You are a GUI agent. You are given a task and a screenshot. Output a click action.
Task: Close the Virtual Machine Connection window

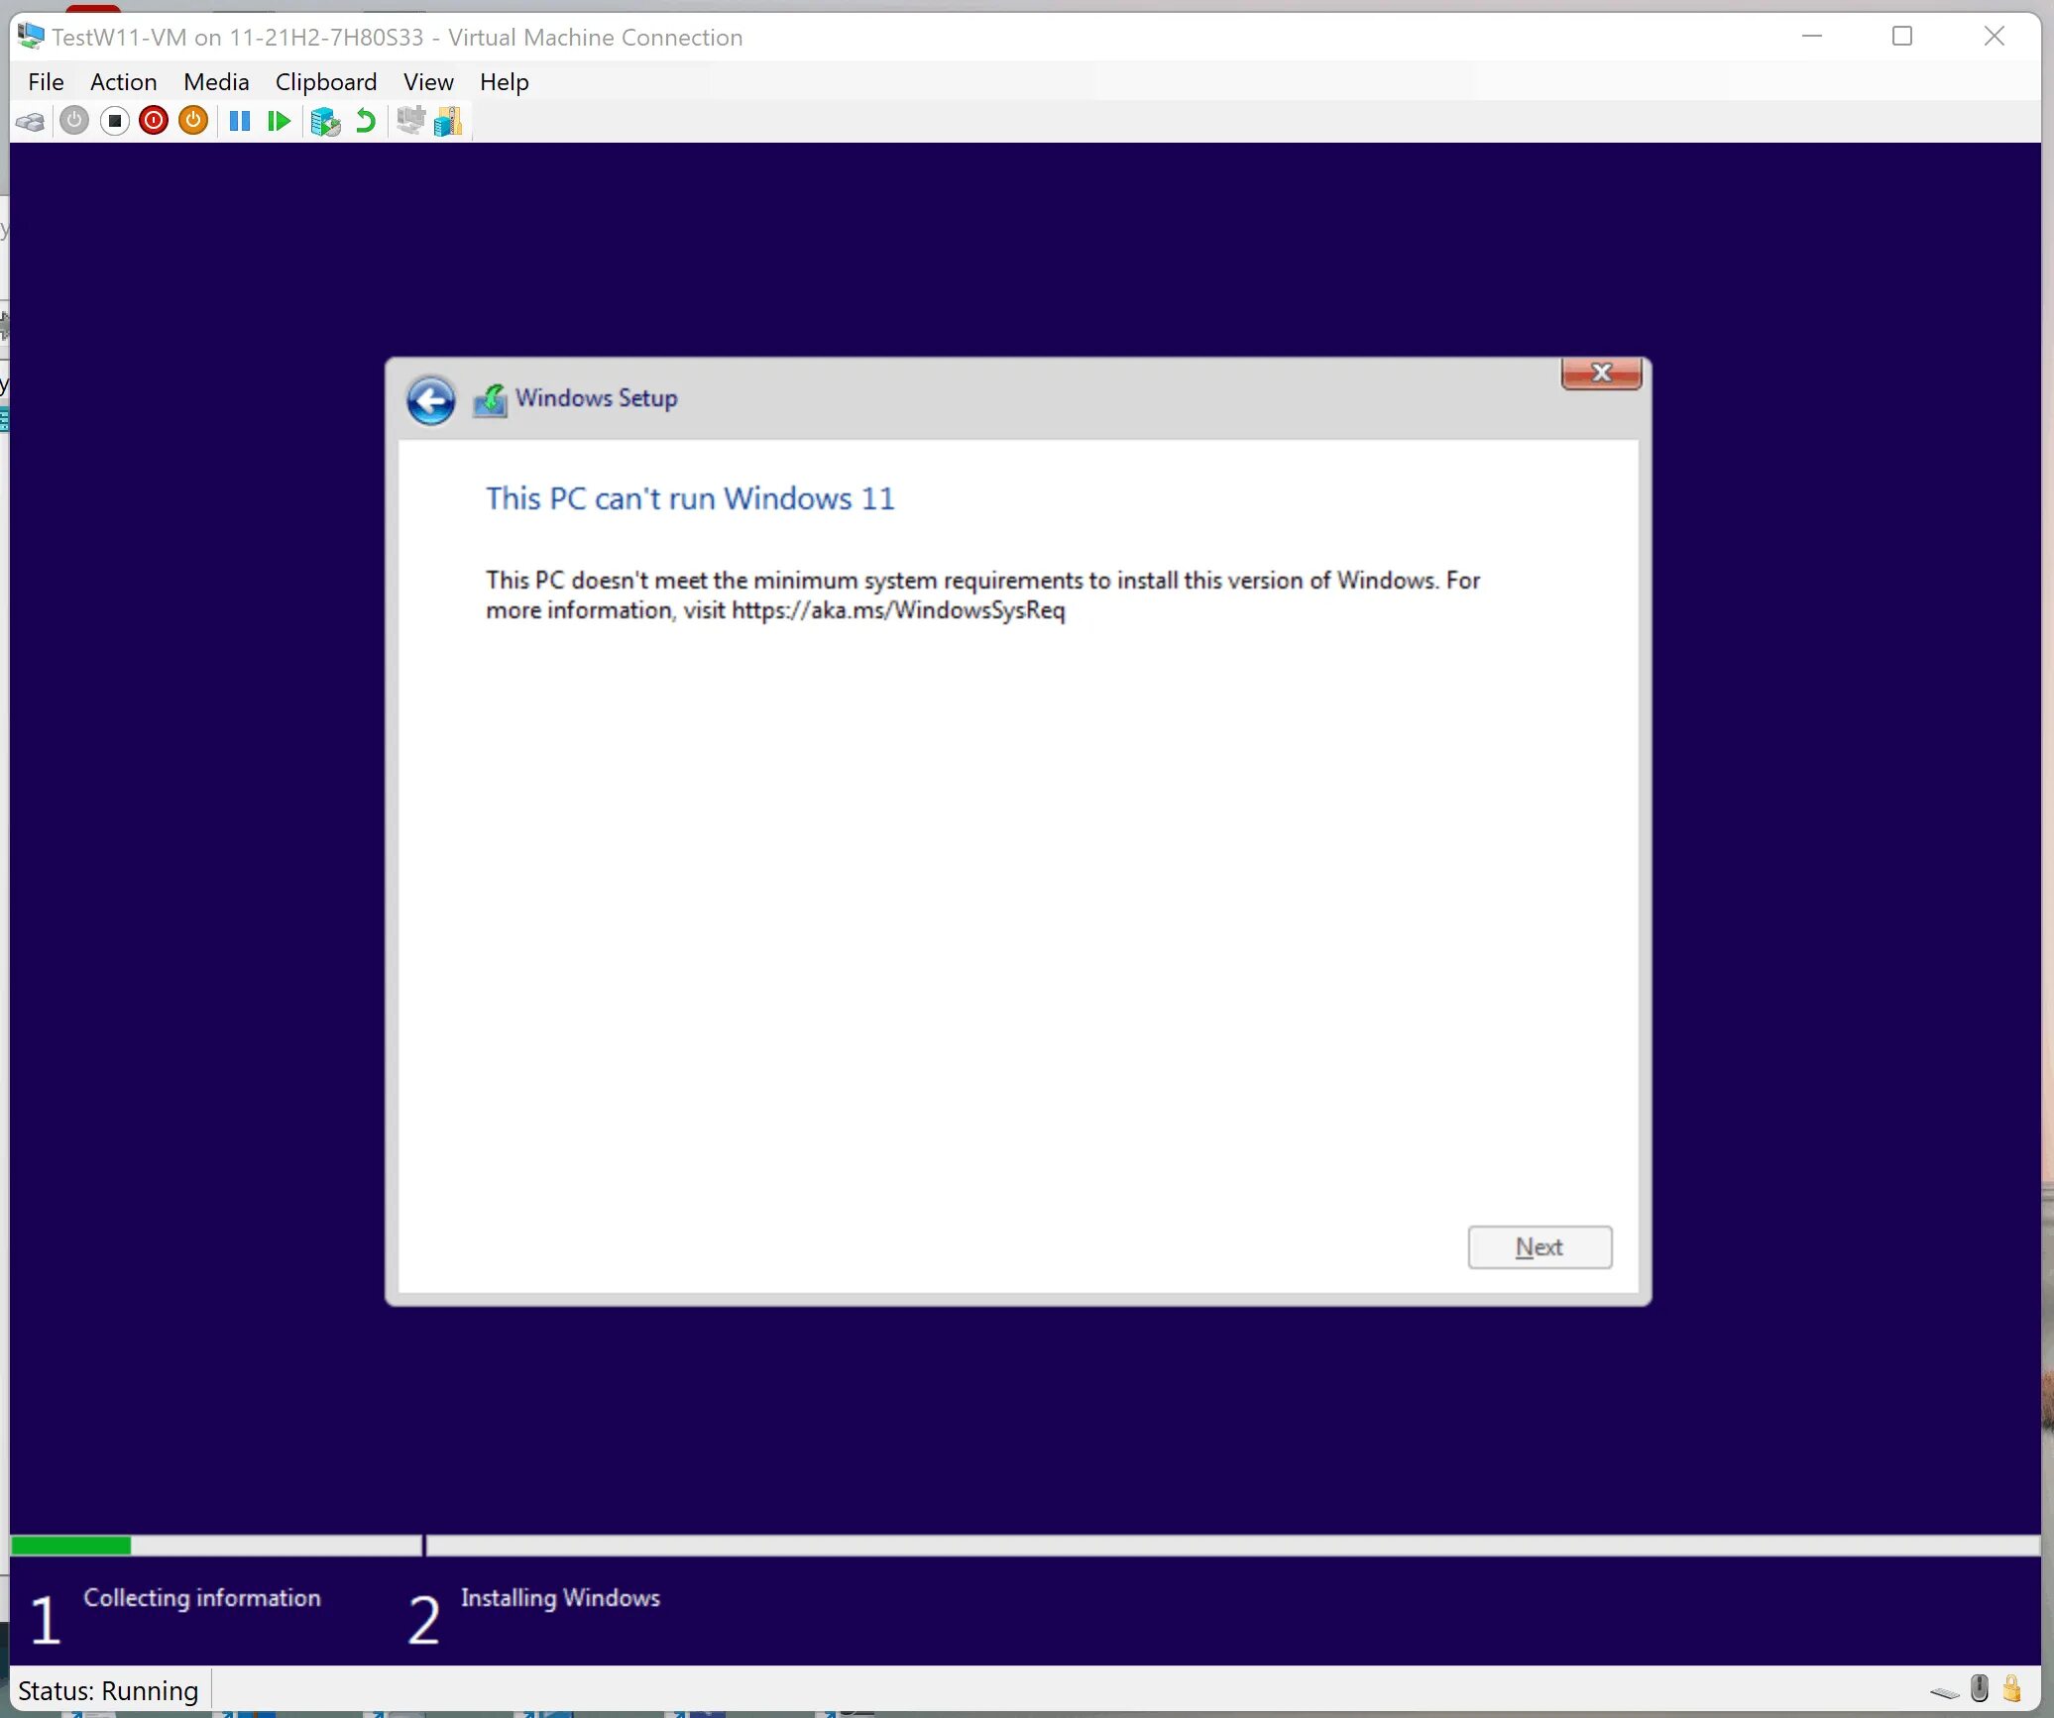(1995, 37)
